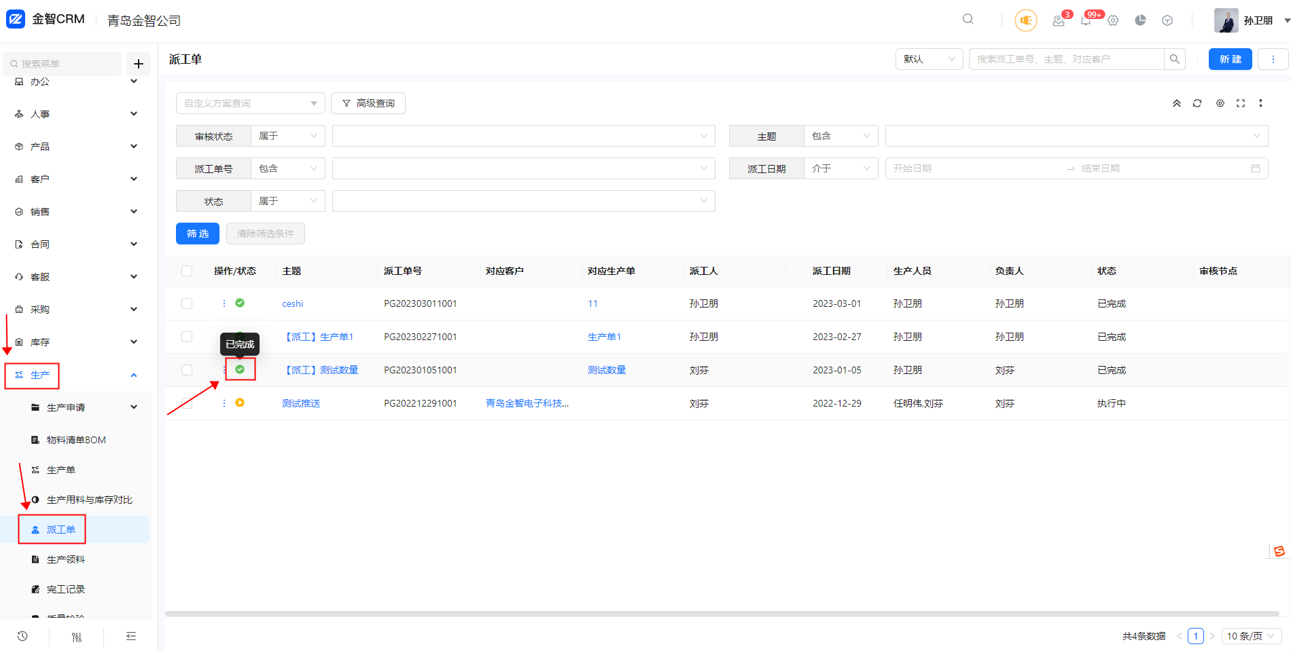Open the column settings gear icon

[x=1220, y=103]
